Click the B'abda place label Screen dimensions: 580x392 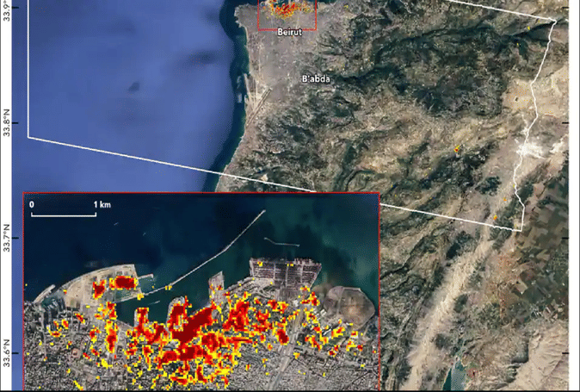[316, 78]
